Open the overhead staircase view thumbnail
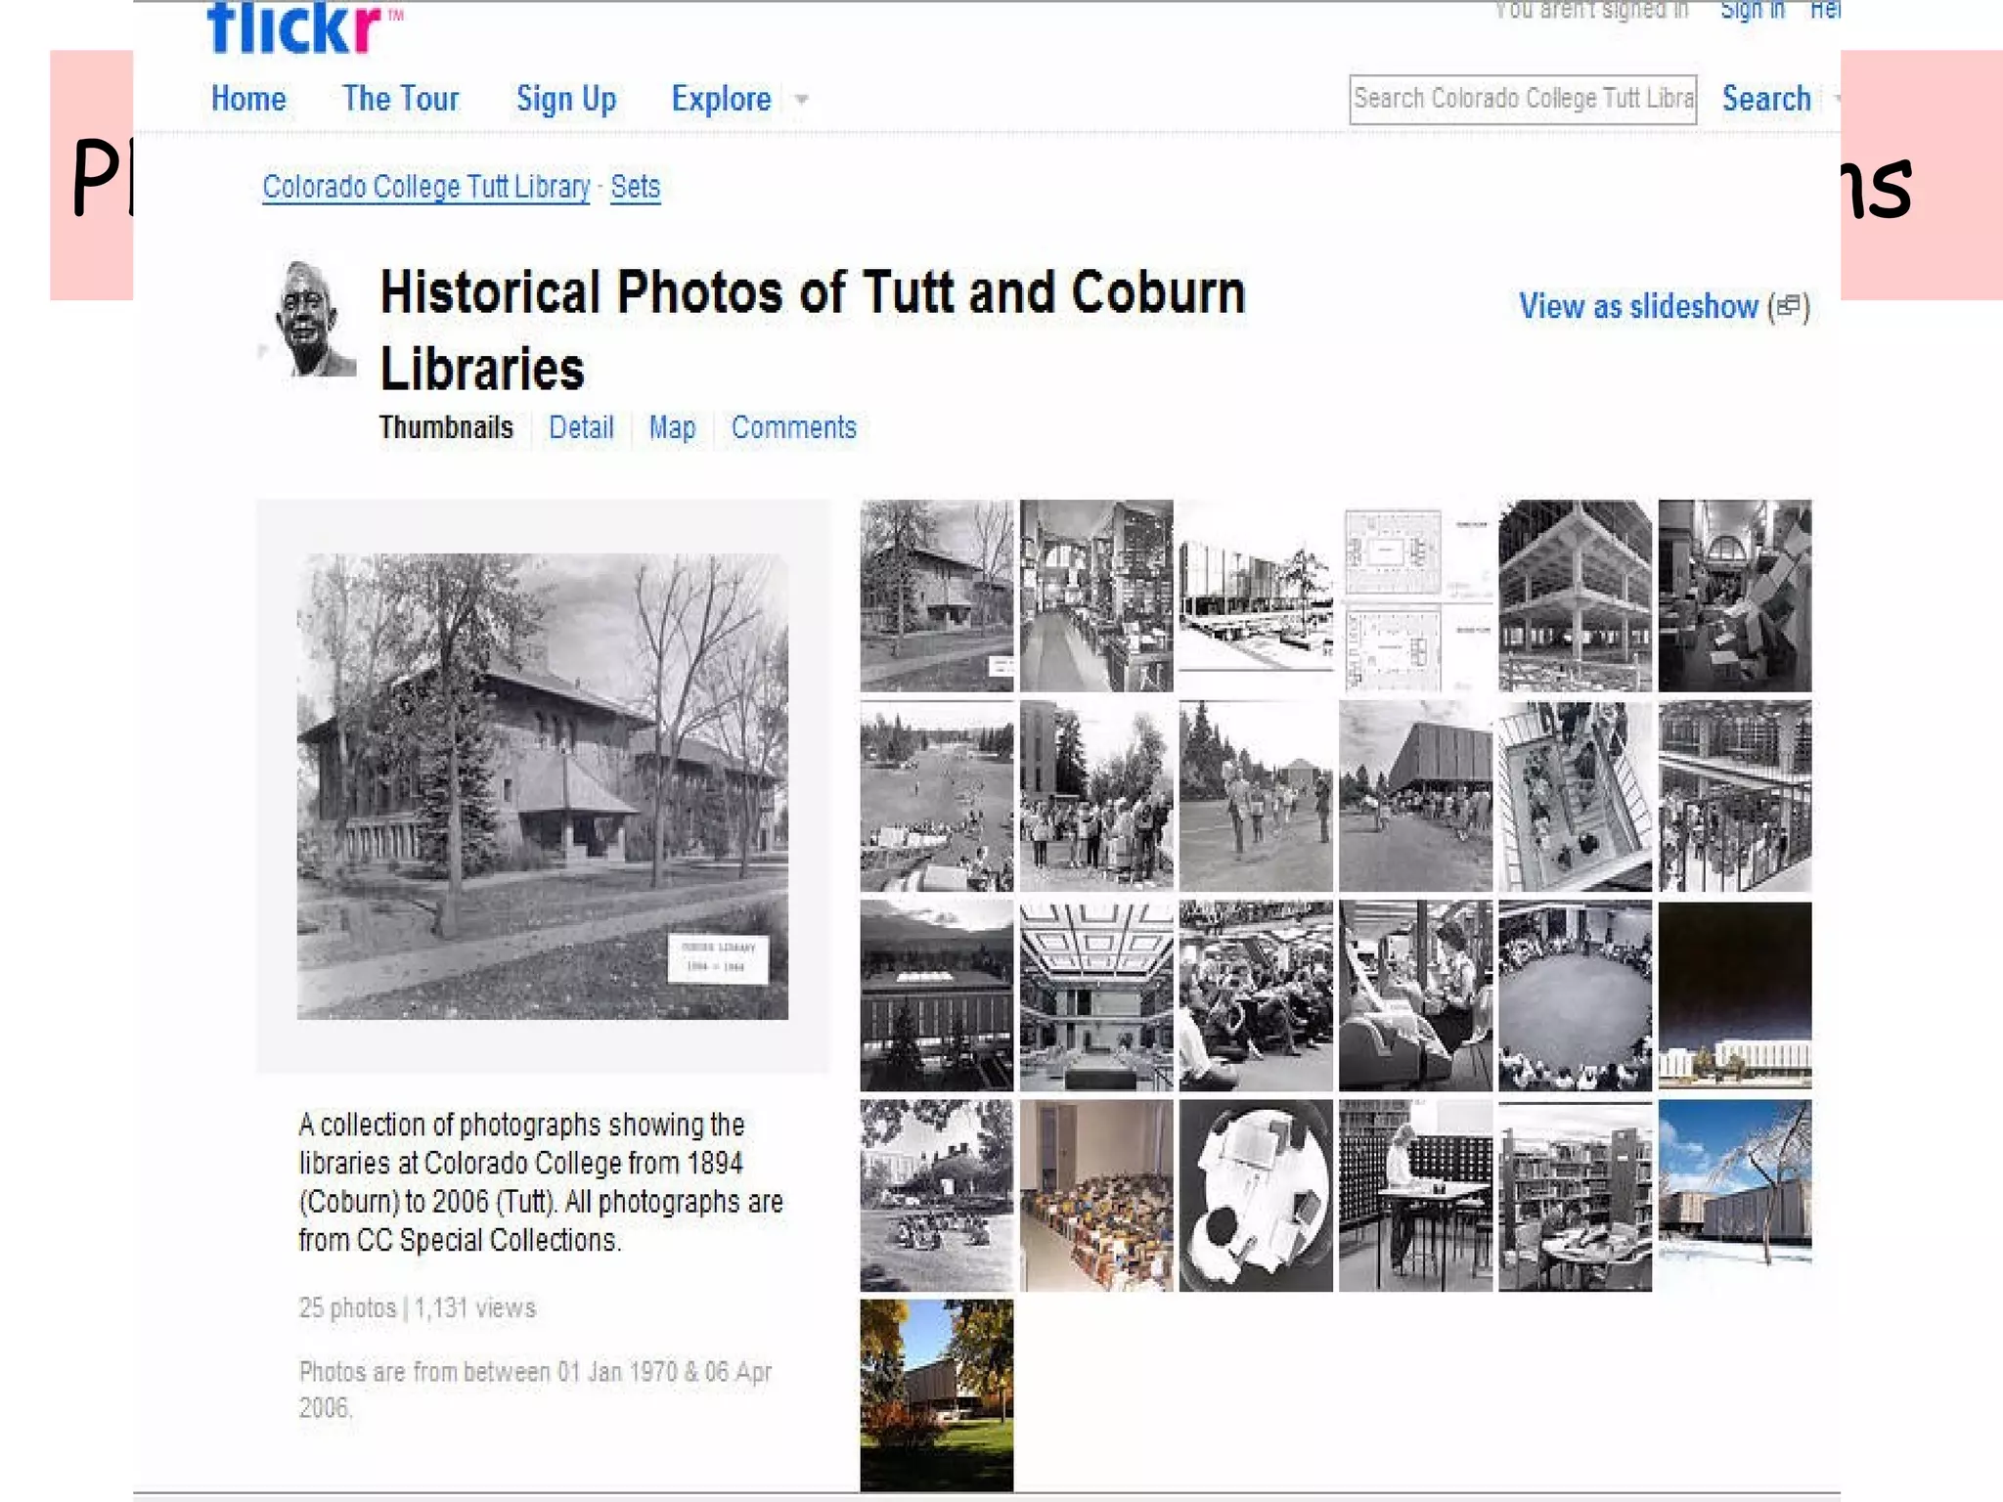Viewport: 2003px width, 1502px height. 1575,796
